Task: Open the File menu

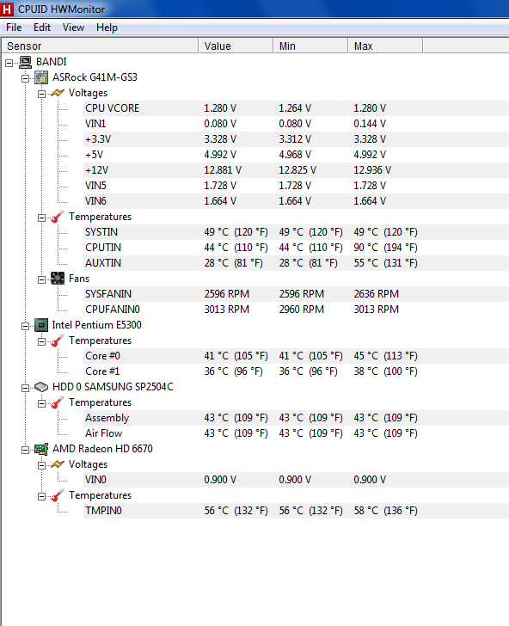Action: pos(14,28)
